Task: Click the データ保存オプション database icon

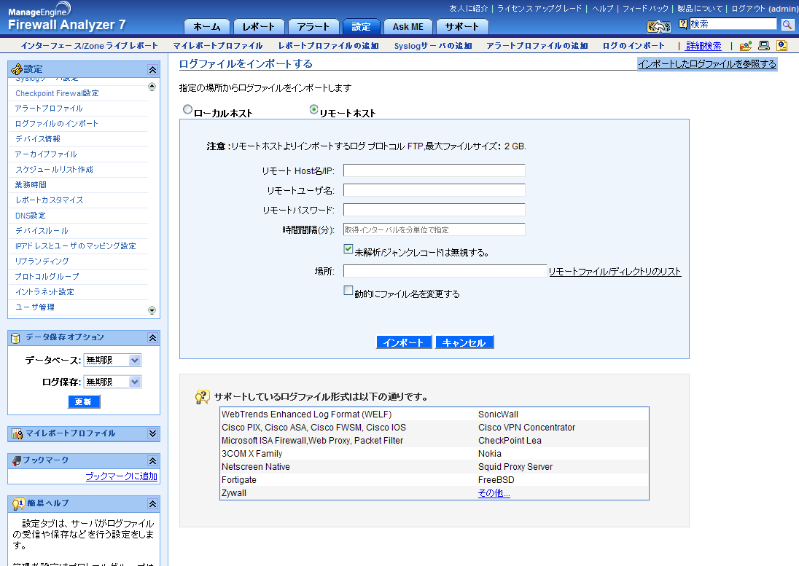Action: [x=15, y=338]
